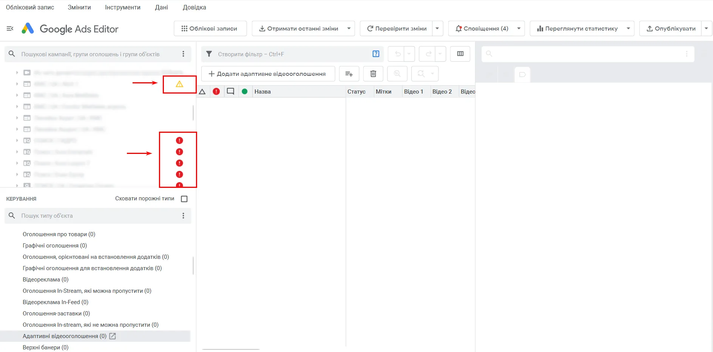Sort table by Відео 1 column
The height and width of the screenshot is (352, 713).
pos(416,92)
